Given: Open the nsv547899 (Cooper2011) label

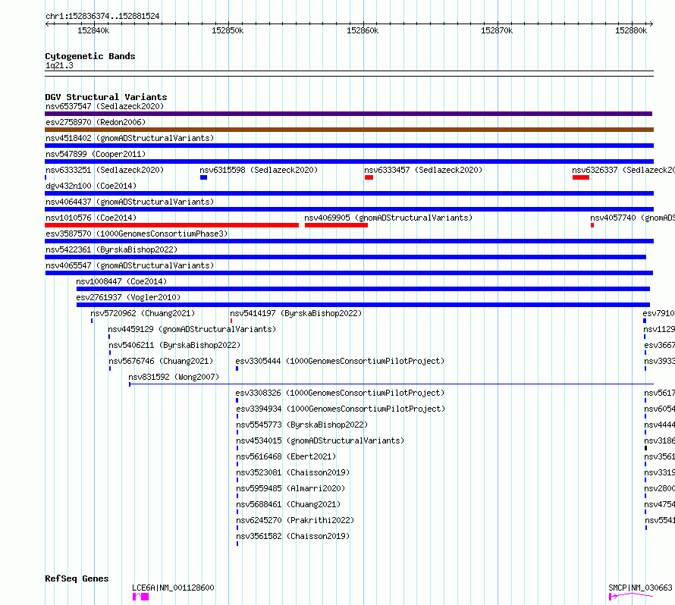Looking at the screenshot, I should [x=96, y=154].
